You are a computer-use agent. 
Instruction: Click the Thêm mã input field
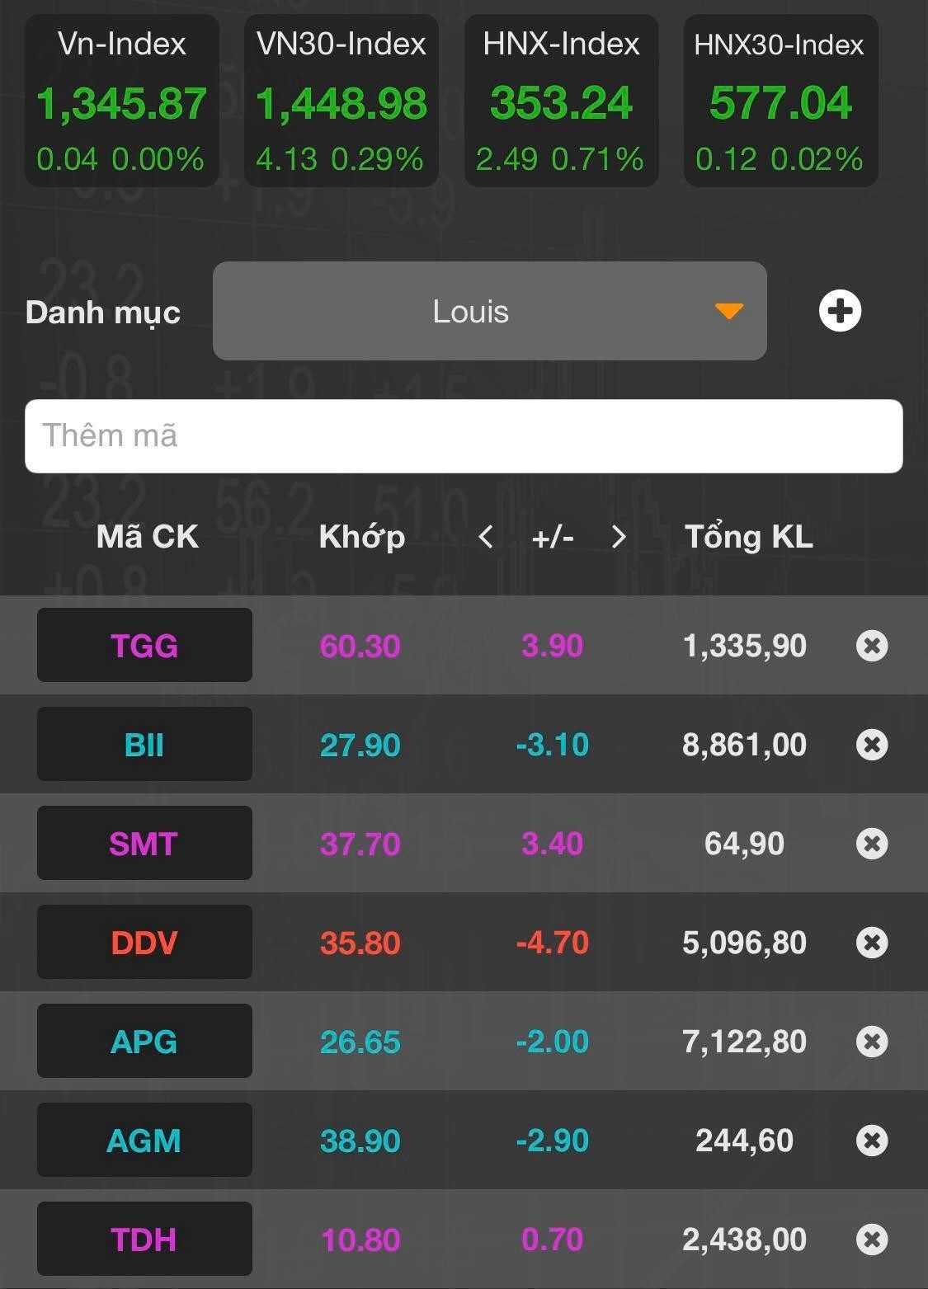[464, 436]
